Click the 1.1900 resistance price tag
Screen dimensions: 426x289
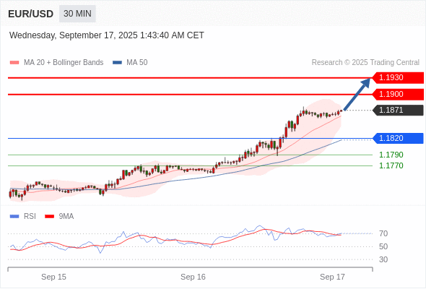(398, 95)
